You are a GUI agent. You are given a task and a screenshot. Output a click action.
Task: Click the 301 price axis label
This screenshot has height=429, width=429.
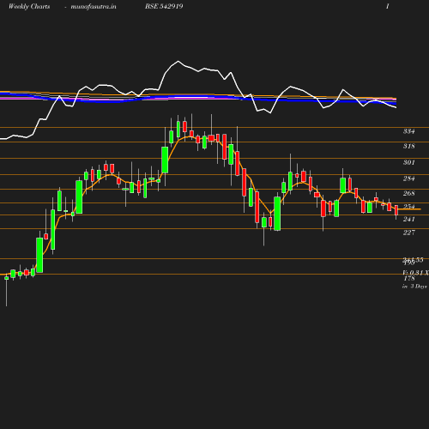tap(408, 162)
